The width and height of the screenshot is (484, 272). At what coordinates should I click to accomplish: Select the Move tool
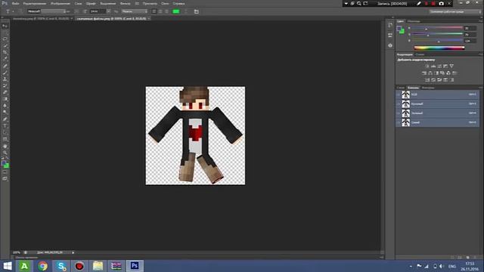point(5,26)
